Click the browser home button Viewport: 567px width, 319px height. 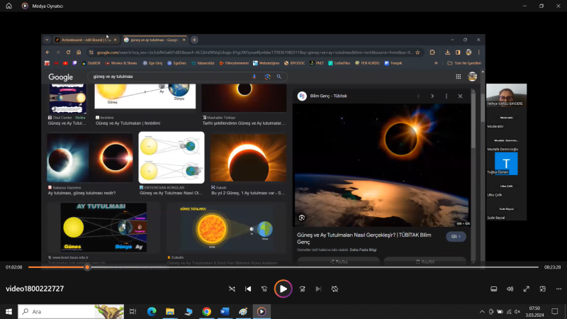coord(79,52)
